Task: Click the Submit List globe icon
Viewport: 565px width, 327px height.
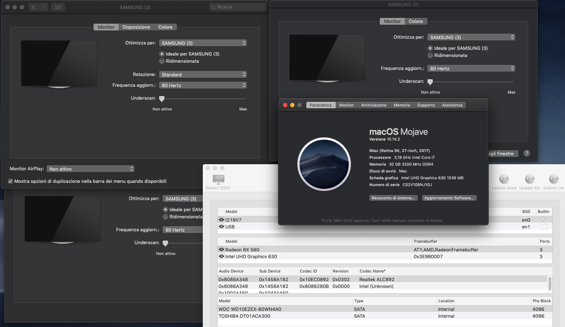Action: 554,179
